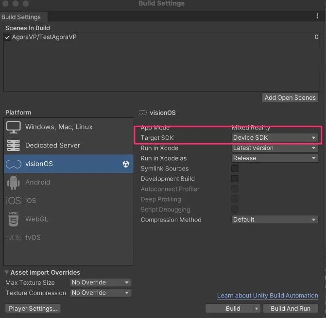326x318 pixels.
Task: Toggle the Autoconnect Profiler checkbox
Action: tap(235, 189)
